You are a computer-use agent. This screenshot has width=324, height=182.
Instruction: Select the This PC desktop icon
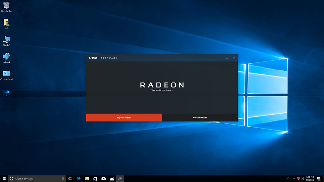click(x=6, y=41)
